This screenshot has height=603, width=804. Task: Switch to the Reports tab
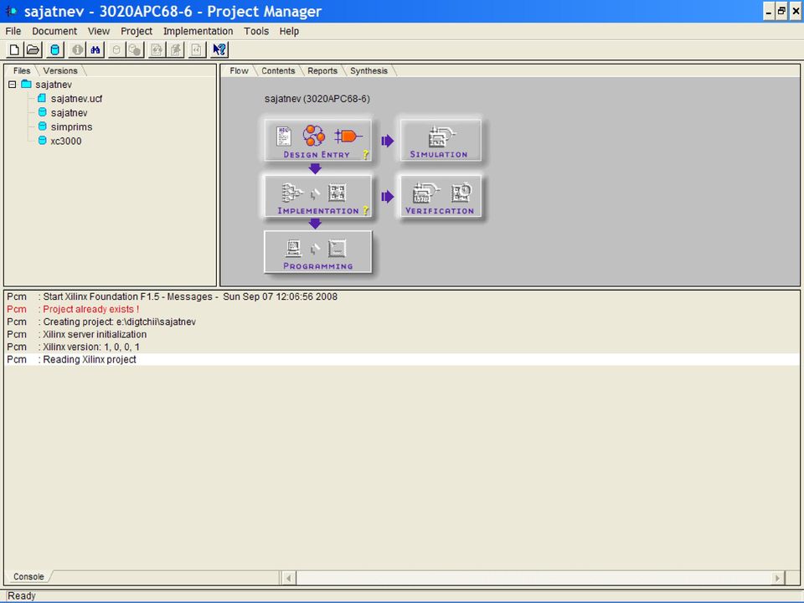(x=322, y=70)
